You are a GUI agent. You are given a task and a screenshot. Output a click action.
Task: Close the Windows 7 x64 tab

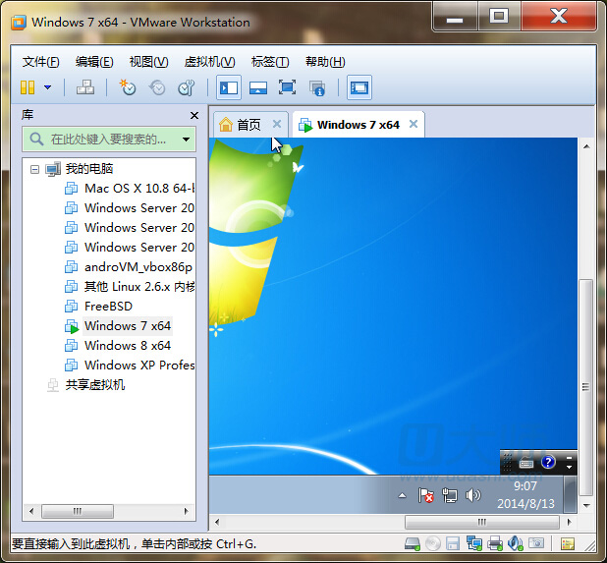coord(414,124)
